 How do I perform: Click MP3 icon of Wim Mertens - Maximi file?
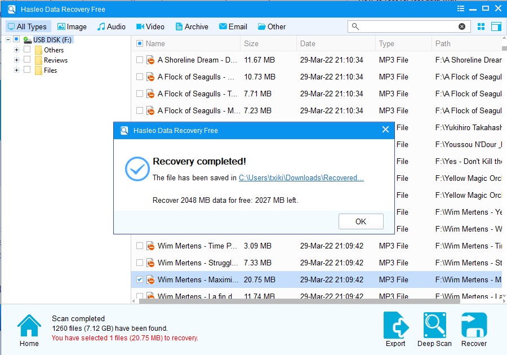click(x=150, y=279)
